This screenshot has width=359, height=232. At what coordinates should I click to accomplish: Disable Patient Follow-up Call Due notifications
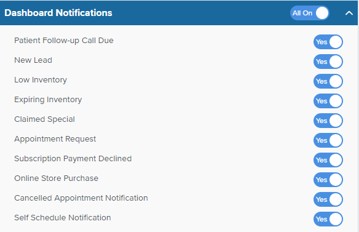pos(328,42)
